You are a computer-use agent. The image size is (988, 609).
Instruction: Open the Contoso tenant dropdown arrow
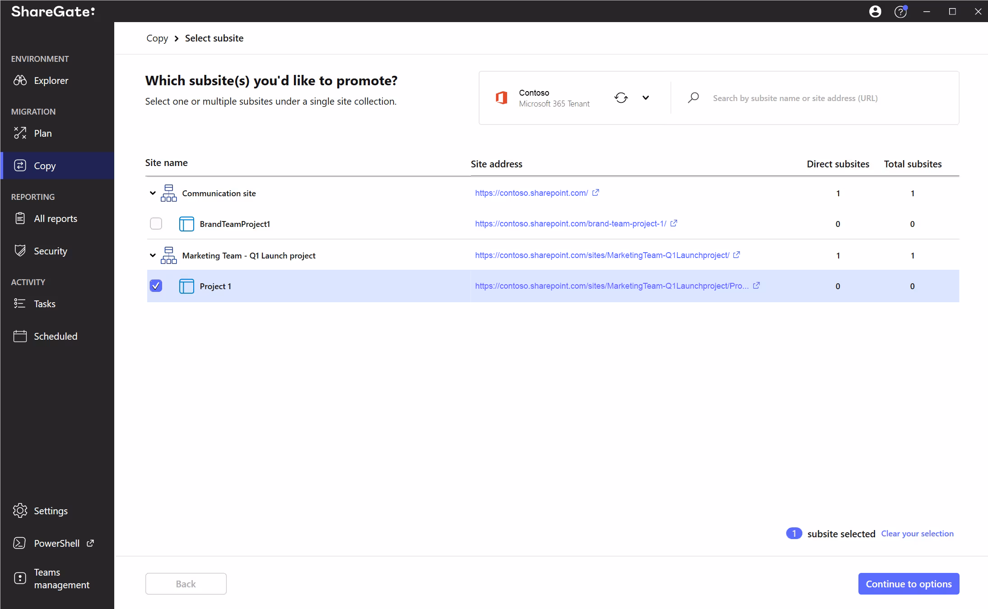pyautogui.click(x=646, y=97)
